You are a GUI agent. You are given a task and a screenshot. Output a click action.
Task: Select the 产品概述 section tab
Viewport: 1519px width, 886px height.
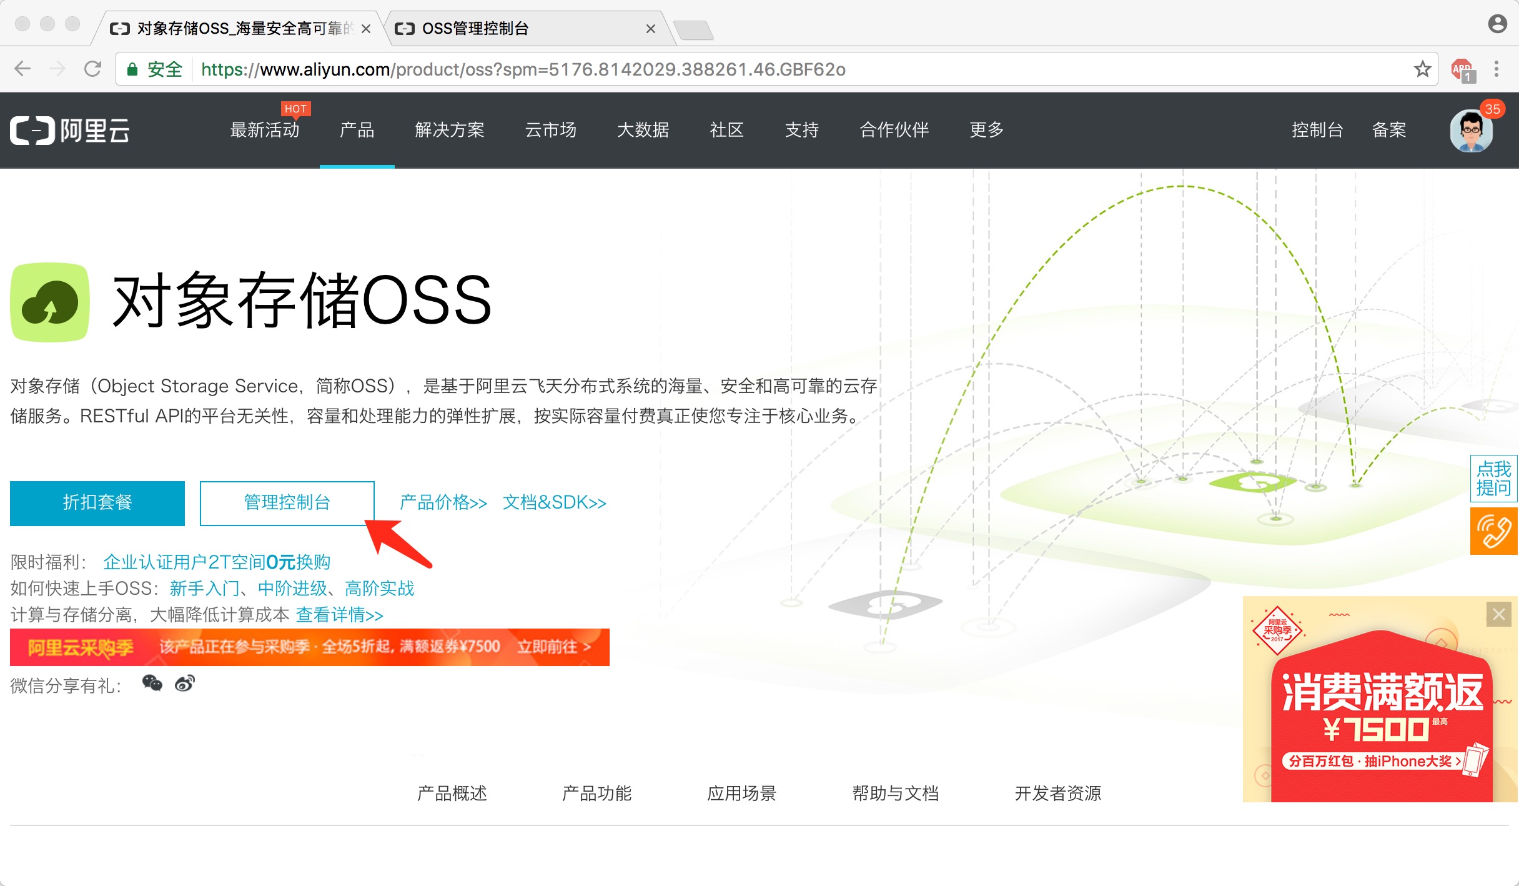coord(452,794)
